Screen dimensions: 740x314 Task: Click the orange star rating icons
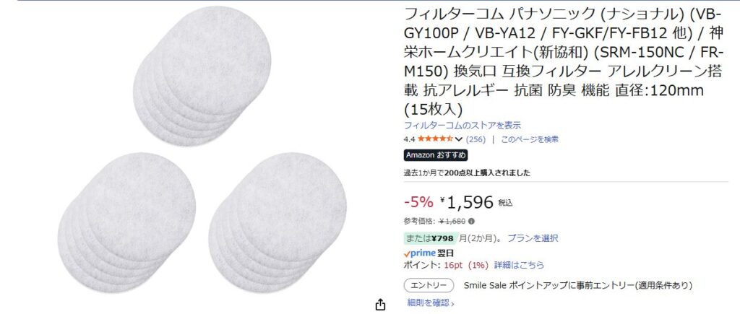coord(435,139)
